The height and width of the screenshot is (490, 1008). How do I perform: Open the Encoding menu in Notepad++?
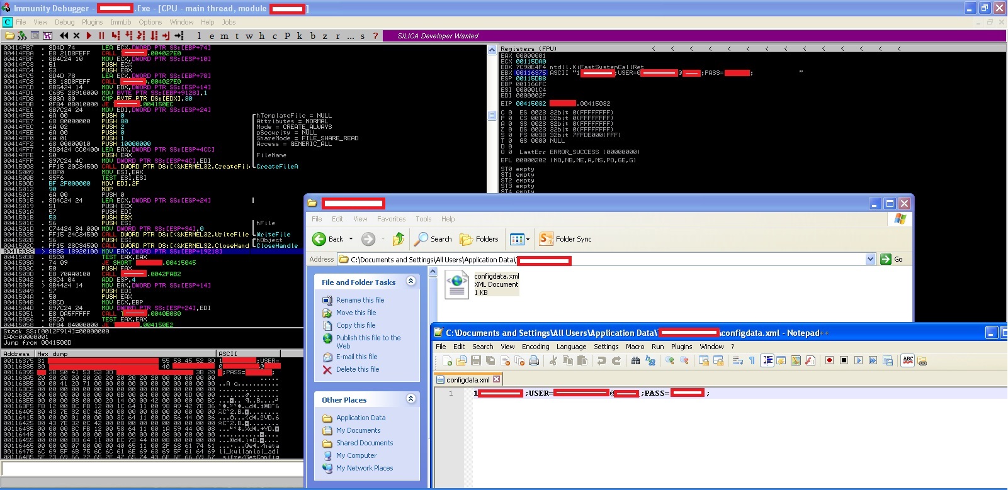tap(535, 347)
